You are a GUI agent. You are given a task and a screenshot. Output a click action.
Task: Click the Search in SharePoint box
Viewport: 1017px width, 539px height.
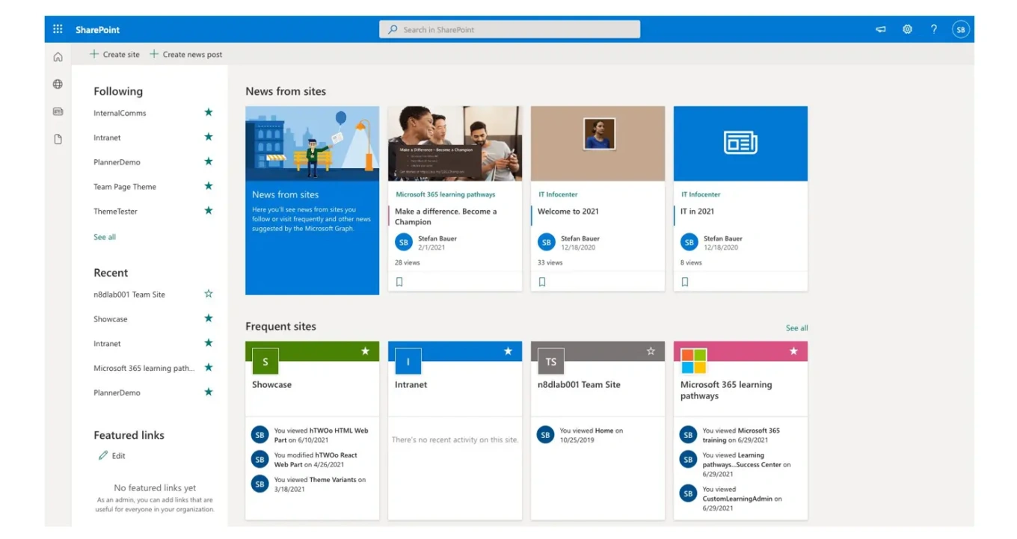pyautogui.click(x=508, y=28)
